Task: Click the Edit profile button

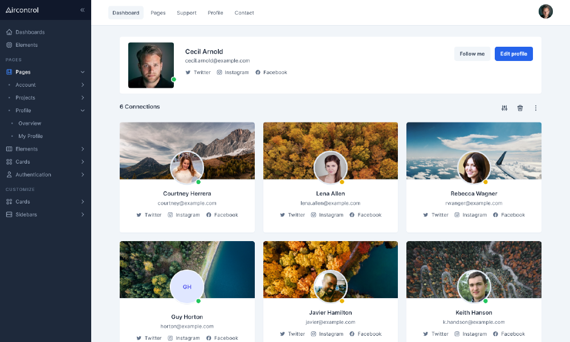Action: (x=514, y=54)
